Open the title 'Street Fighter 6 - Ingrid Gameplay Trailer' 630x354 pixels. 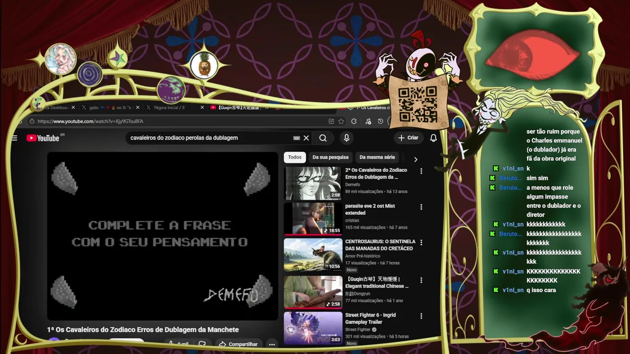[x=370, y=319]
